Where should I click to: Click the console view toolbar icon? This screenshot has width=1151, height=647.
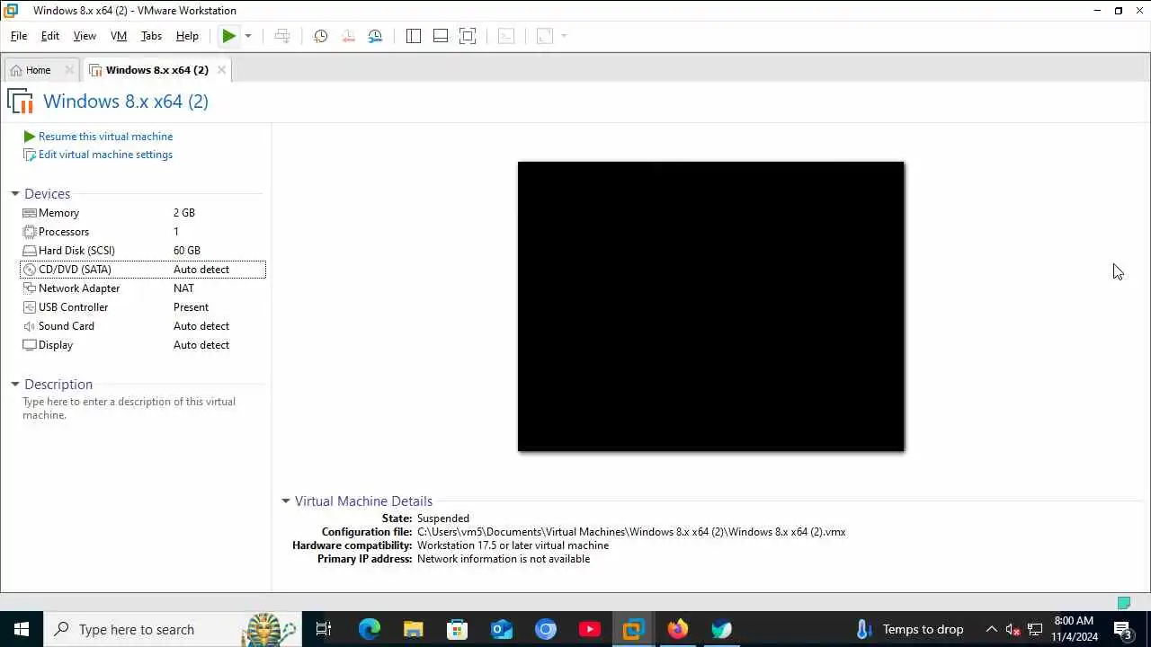point(506,36)
